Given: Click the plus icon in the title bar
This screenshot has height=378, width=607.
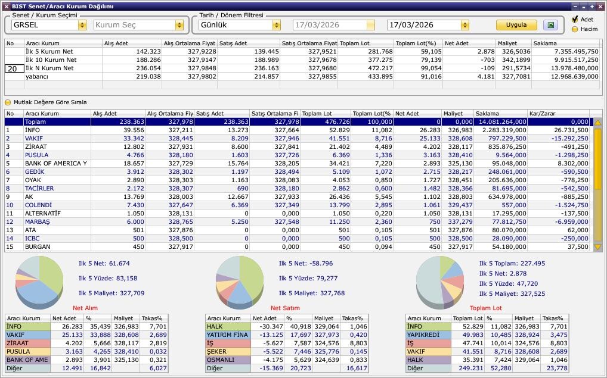Looking at the screenshot, I should tap(591, 7).
